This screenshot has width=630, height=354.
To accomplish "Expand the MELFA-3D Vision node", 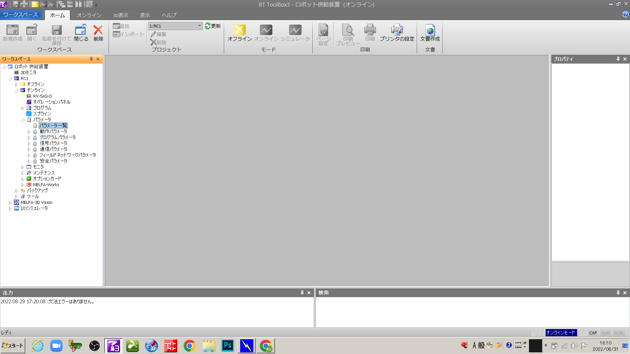I will click(10, 203).
